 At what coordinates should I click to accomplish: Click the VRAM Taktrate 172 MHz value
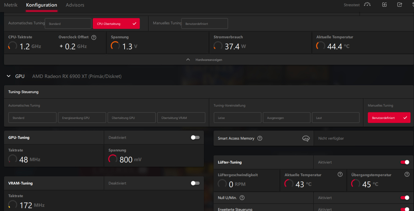pyautogui.click(x=32, y=205)
